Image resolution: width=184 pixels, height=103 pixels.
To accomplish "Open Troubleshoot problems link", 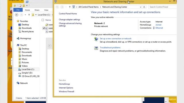I will click(x=110, y=47).
